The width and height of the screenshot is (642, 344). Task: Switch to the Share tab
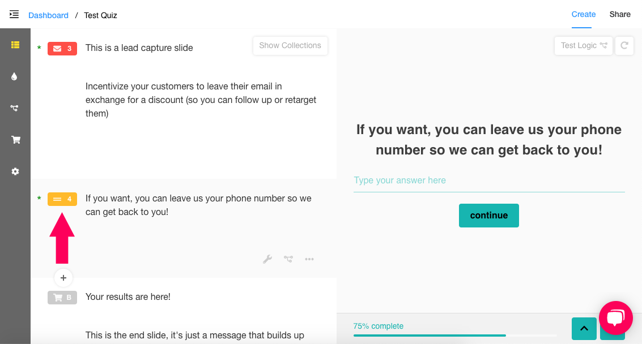pyautogui.click(x=620, y=14)
